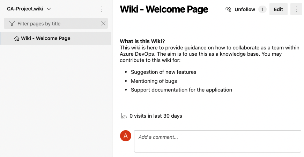Focus the Filter pages by title field

coord(56,24)
